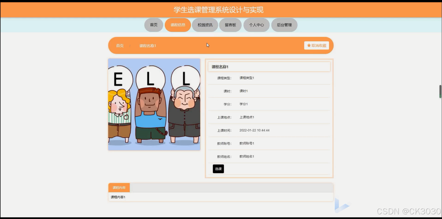This screenshot has width=442, height=219.
Task: Open the 个人中心 tab
Action: click(257, 25)
